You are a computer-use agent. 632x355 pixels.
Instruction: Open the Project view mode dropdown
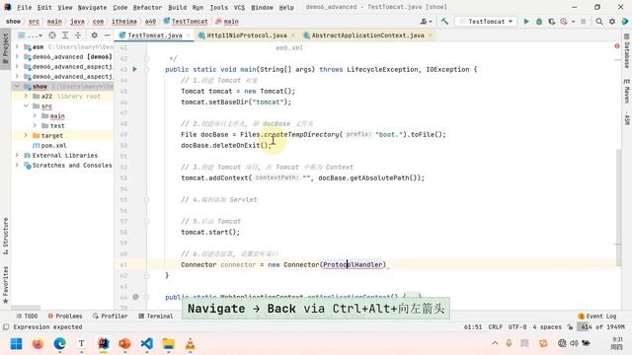coord(31,35)
